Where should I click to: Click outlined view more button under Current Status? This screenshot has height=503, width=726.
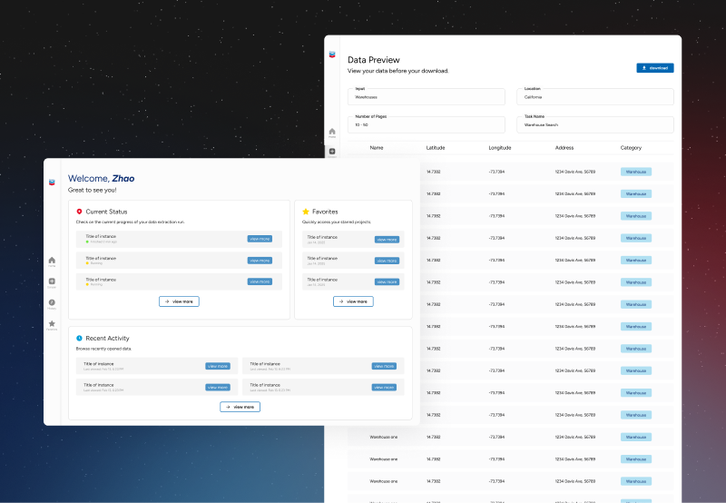pyautogui.click(x=179, y=301)
